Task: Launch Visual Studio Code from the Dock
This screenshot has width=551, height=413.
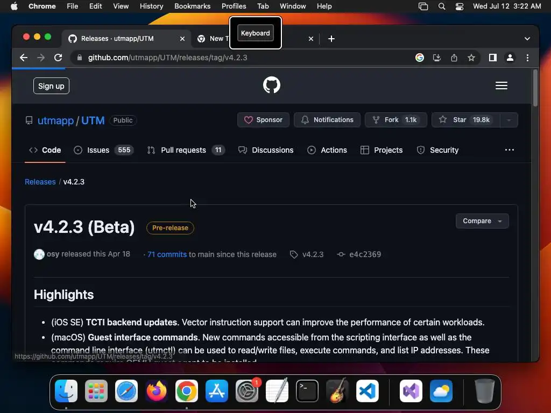Action: [367, 391]
